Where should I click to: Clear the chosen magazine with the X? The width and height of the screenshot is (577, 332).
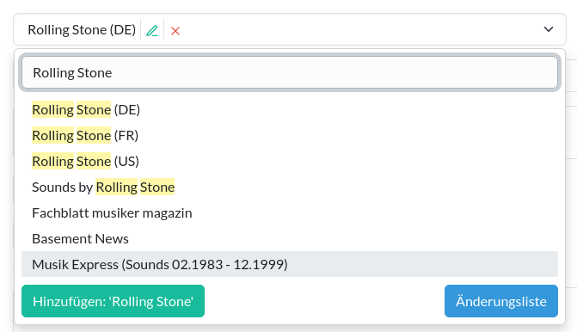(175, 31)
